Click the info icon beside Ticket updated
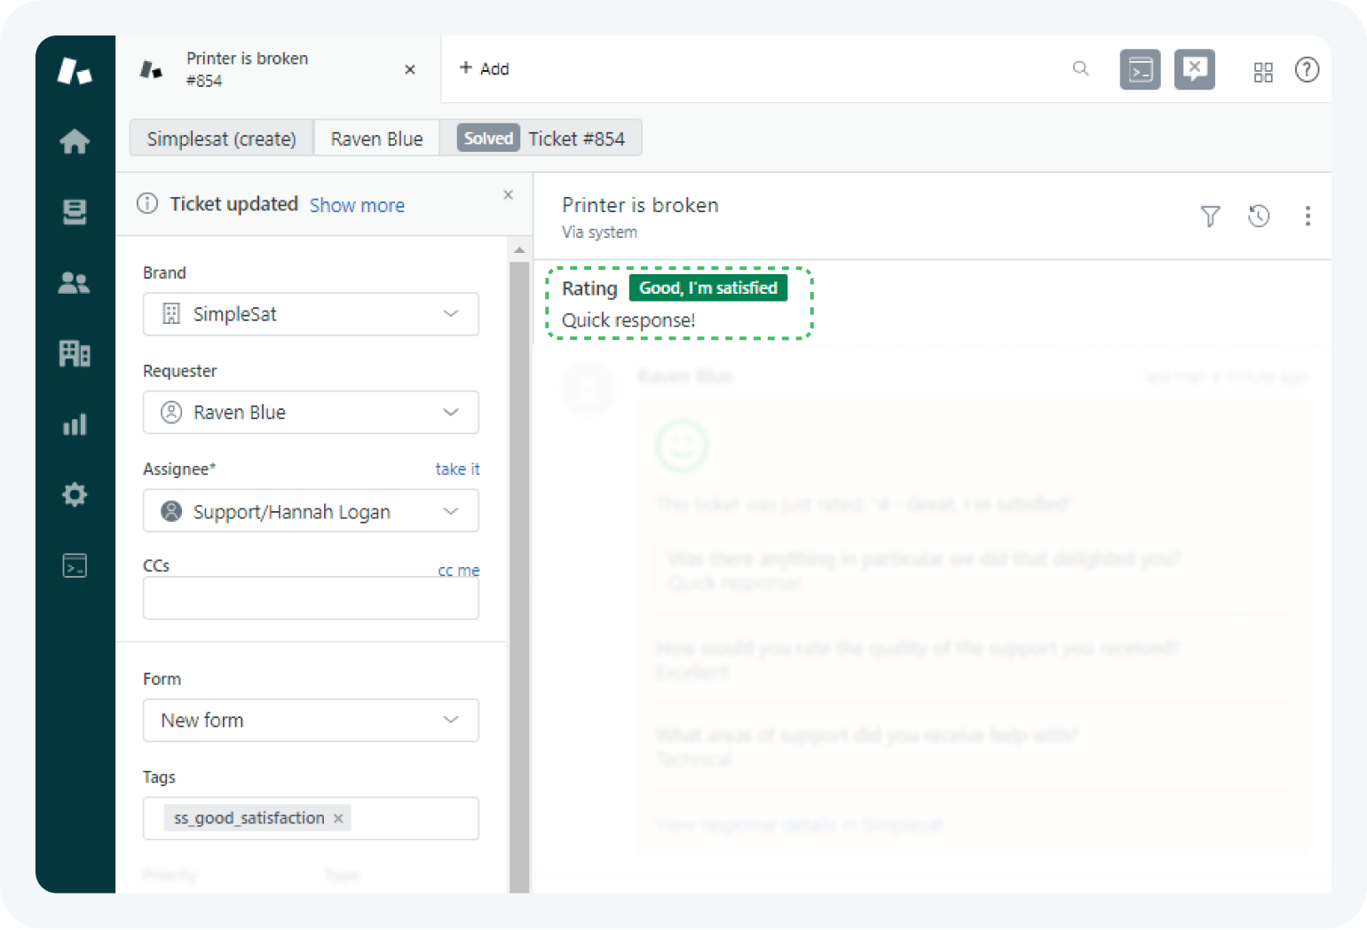The width and height of the screenshot is (1367, 930). tap(147, 203)
